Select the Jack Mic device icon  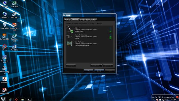click(x=70, y=29)
